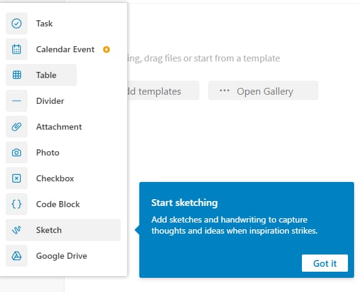Image resolution: width=359 pixels, height=292 pixels.
Task: Click the Task checkmark icon
Action: coord(17,23)
